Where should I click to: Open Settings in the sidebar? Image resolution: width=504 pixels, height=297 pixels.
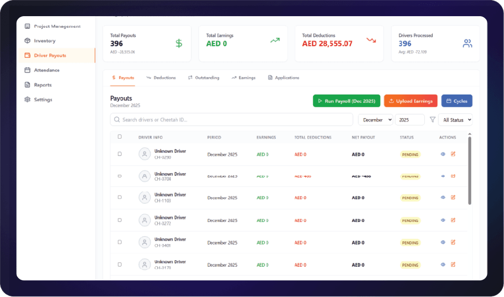(38, 99)
